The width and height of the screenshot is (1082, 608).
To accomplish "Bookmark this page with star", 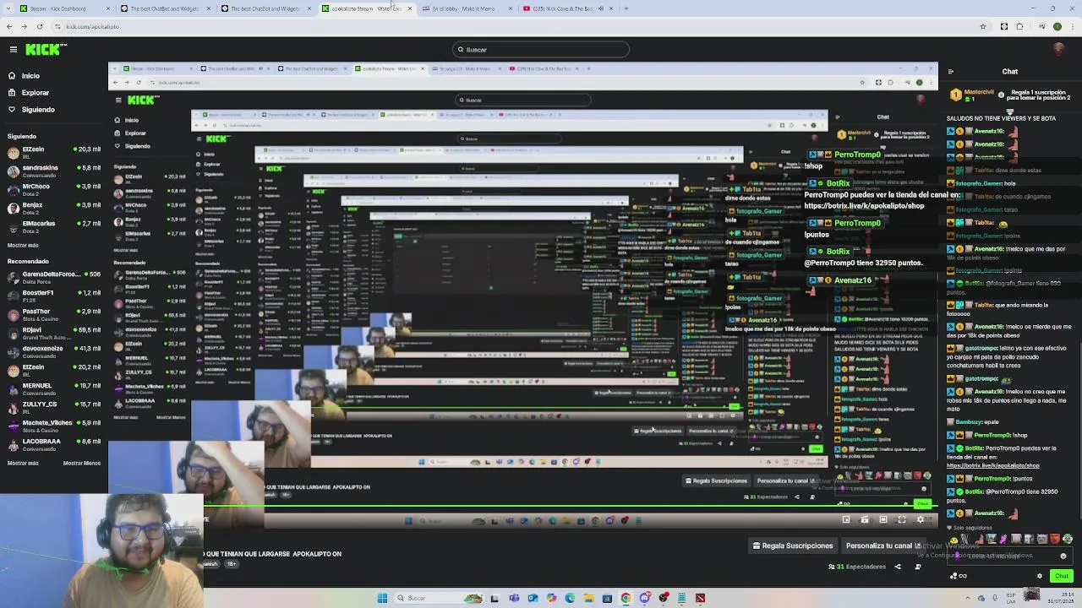I will pos(983,26).
